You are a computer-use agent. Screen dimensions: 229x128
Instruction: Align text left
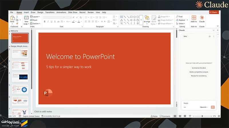[86, 22]
